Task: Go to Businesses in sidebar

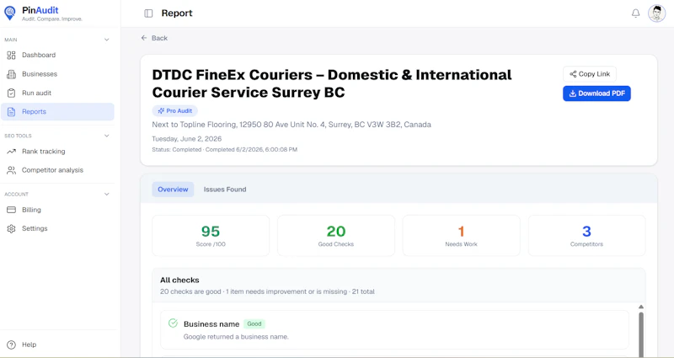Action: coord(57,74)
